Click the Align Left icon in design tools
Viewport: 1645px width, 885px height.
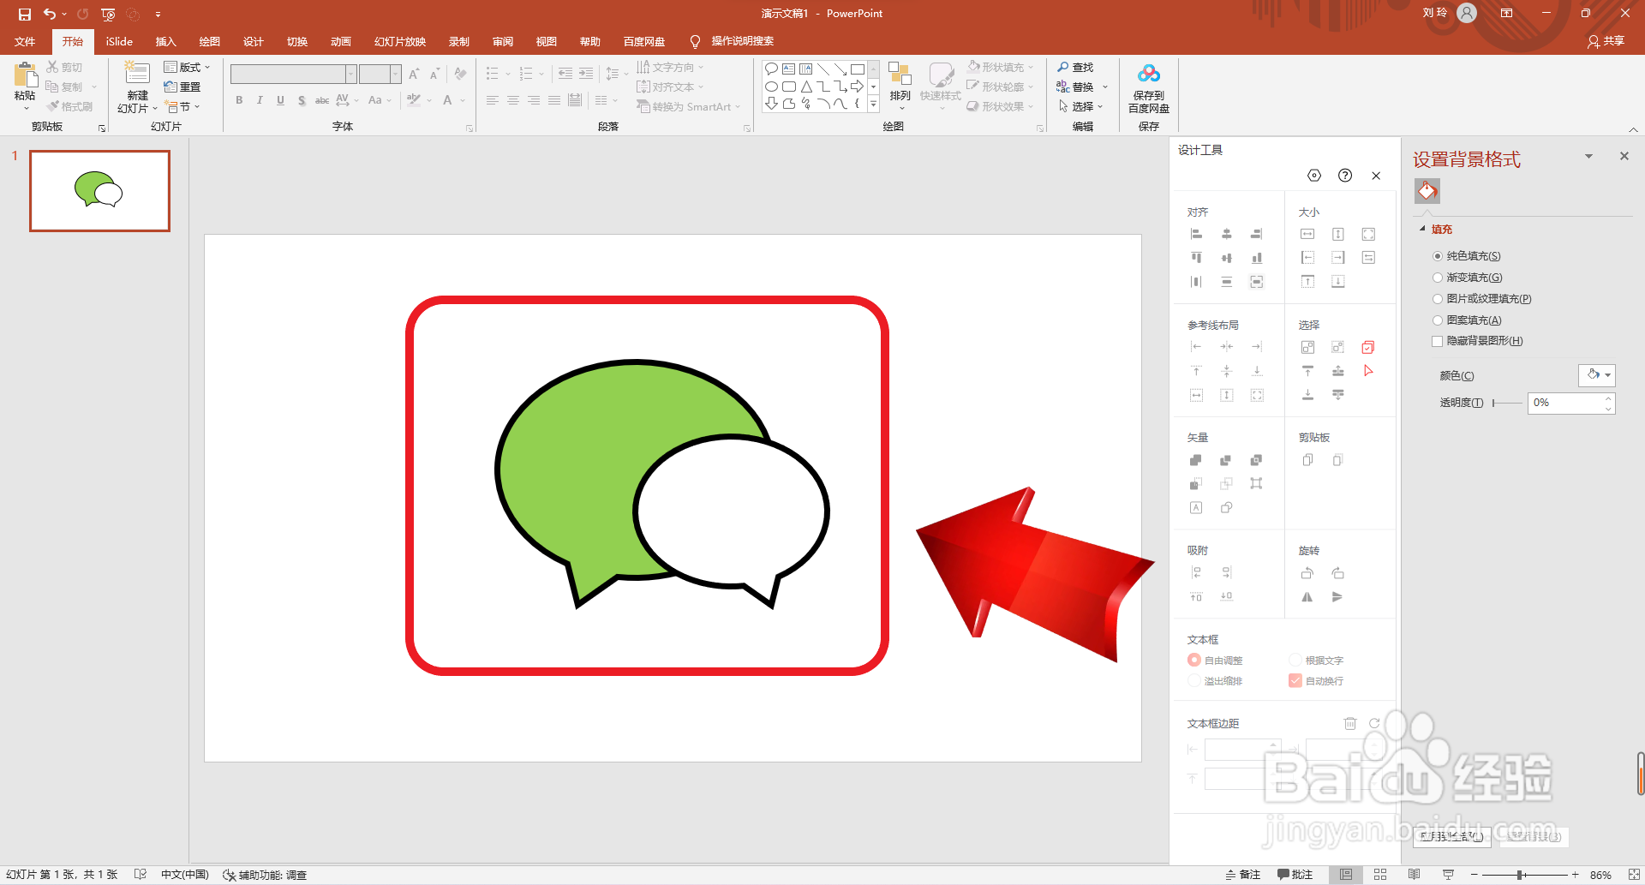[1197, 234]
